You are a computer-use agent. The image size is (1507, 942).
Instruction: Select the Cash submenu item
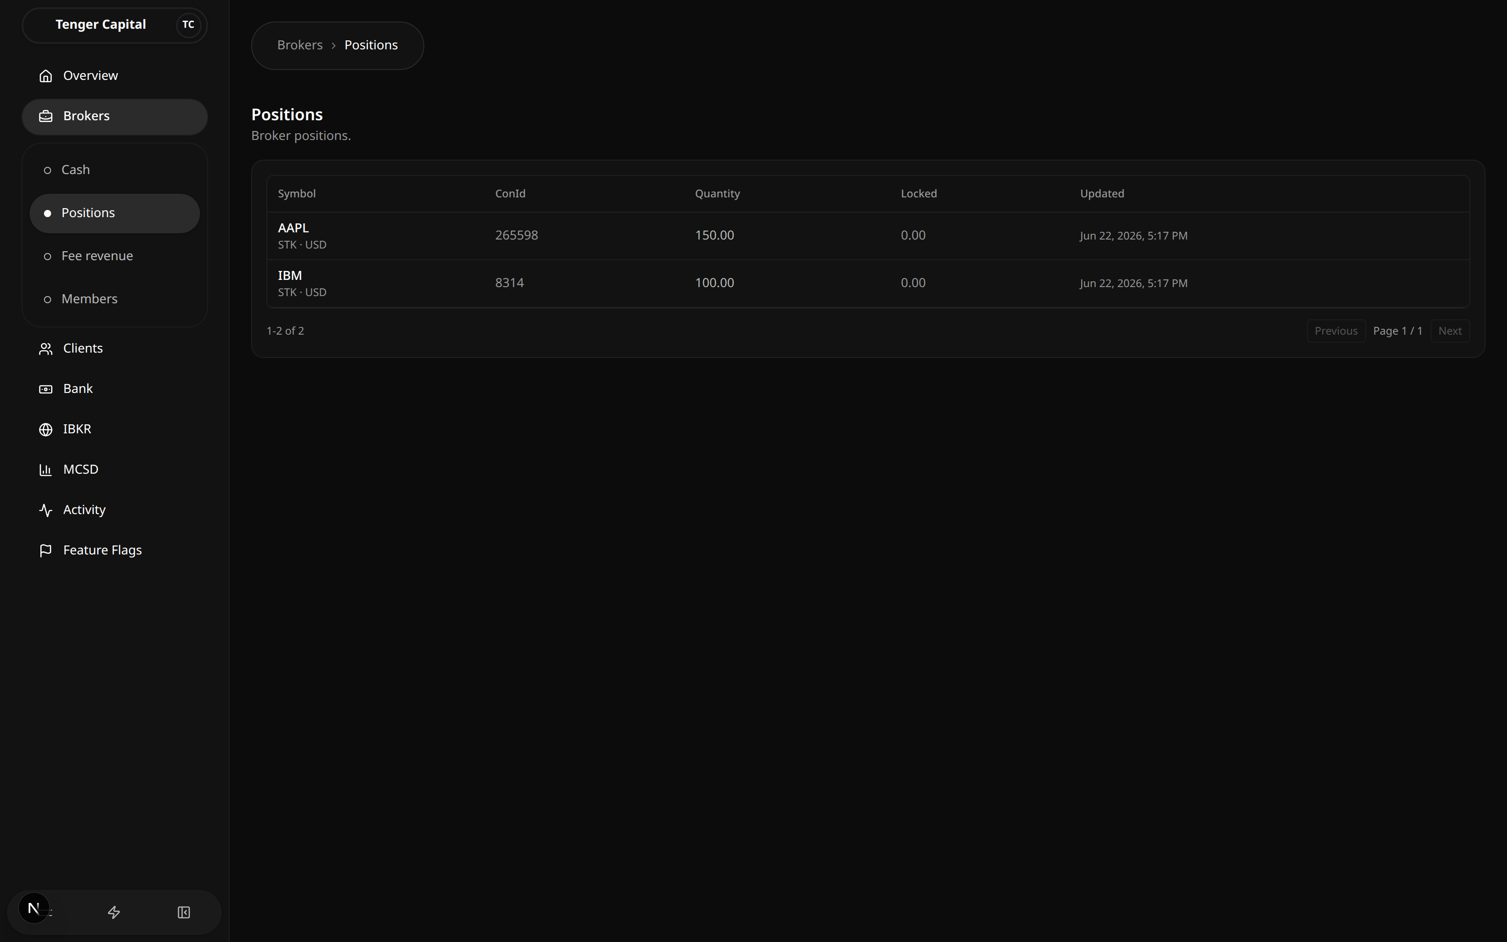(x=114, y=170)
